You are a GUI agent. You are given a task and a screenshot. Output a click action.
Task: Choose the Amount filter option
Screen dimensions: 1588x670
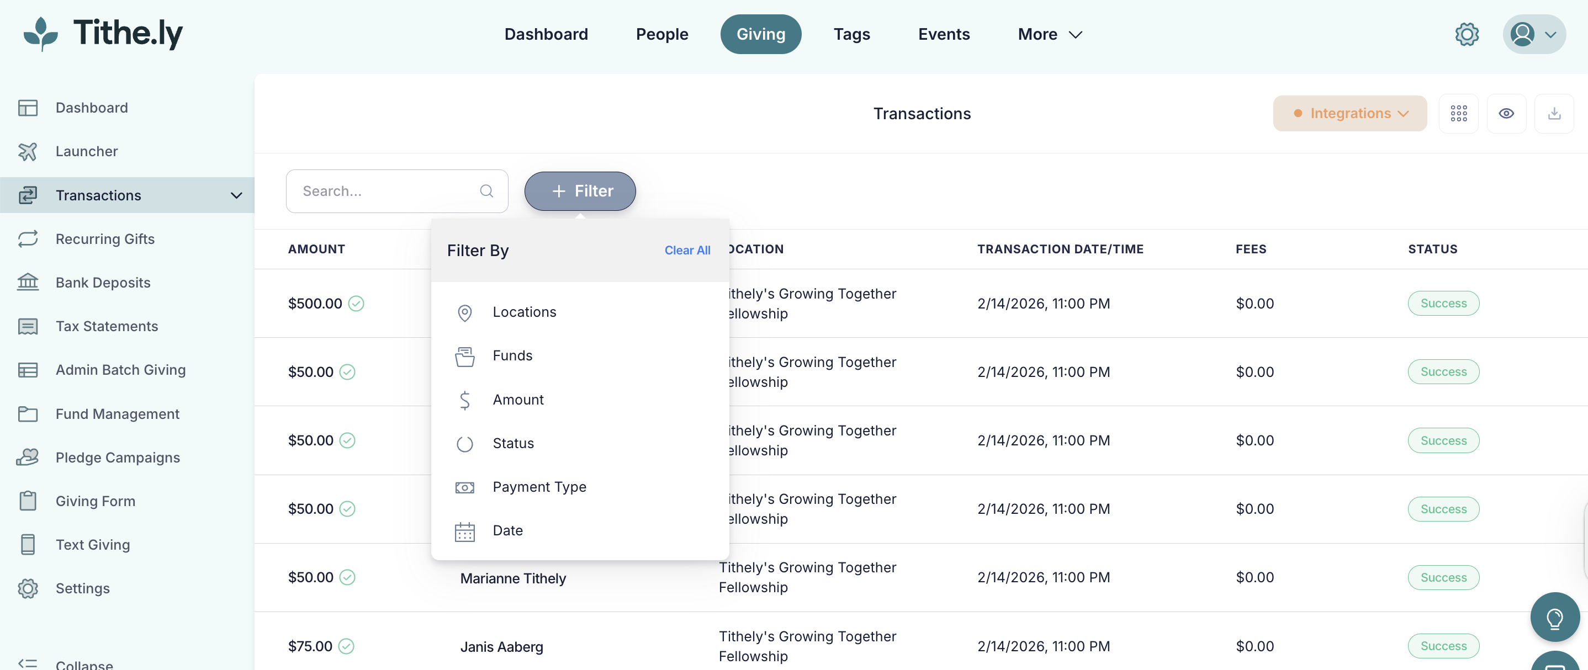coord(580,400)
